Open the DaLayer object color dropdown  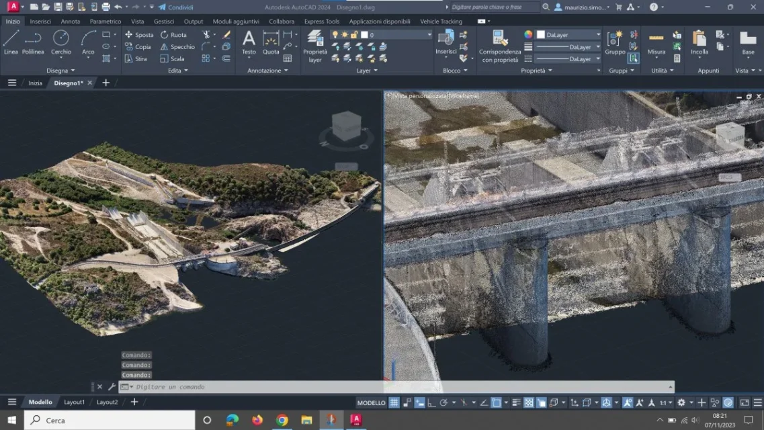(x=568, y=35)
